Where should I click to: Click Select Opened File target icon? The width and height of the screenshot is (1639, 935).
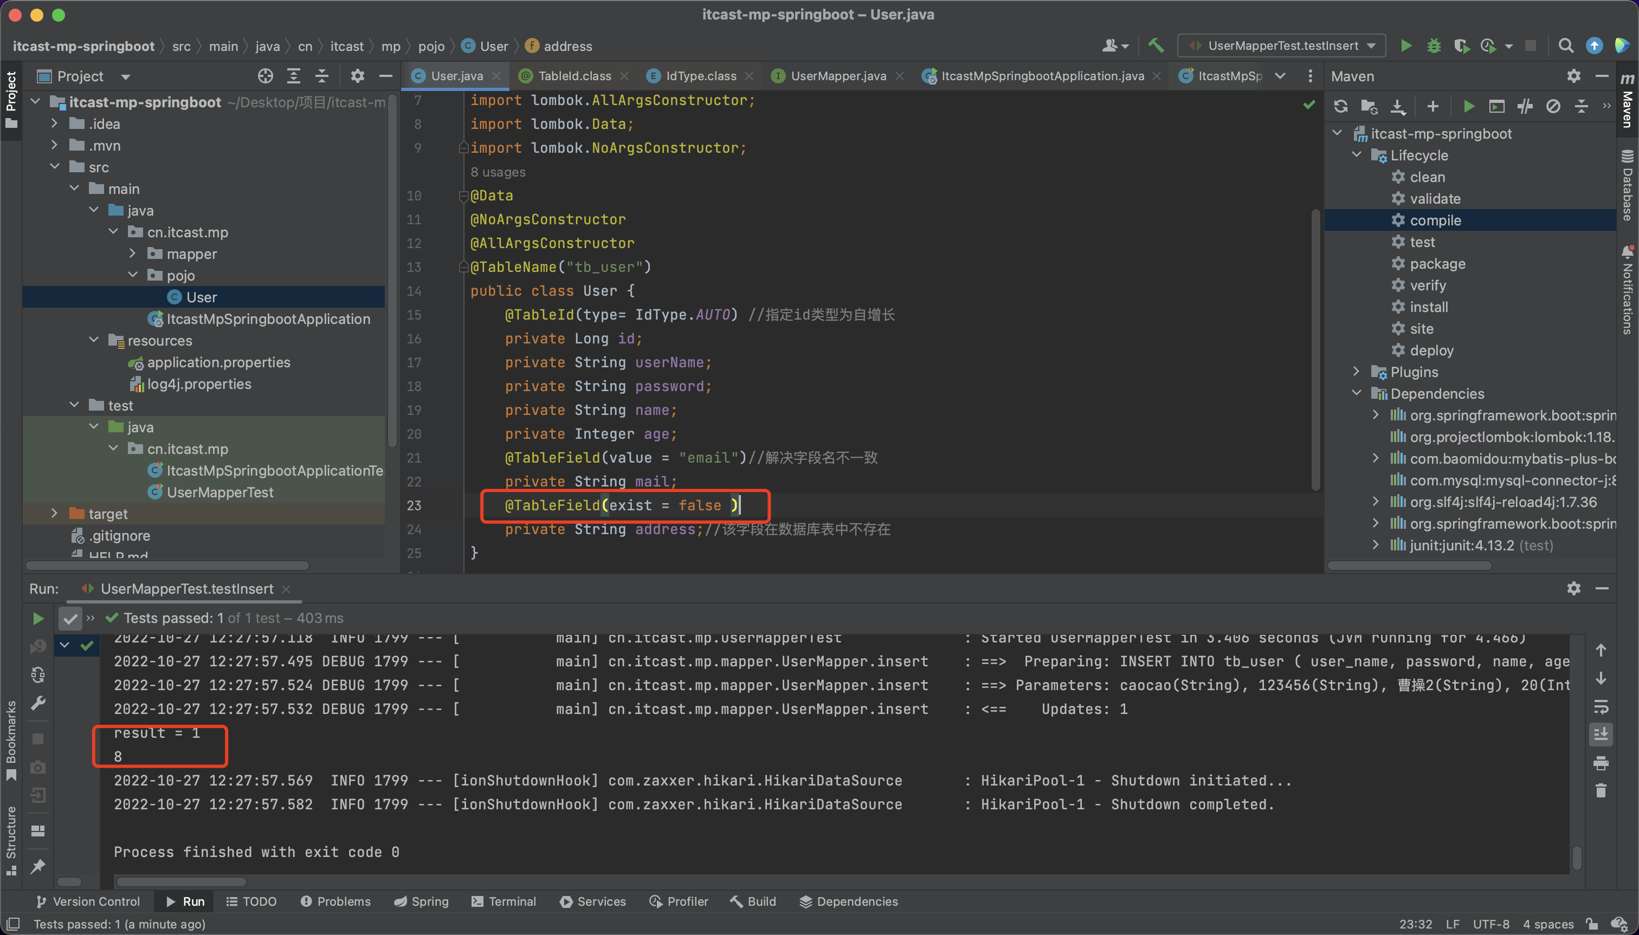click(266, 76)
